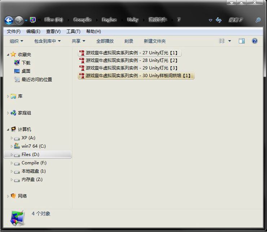Open the 组织 dropdown in the toolbar
The width and height of the screenshot is (267, 232).
[16, 41]
